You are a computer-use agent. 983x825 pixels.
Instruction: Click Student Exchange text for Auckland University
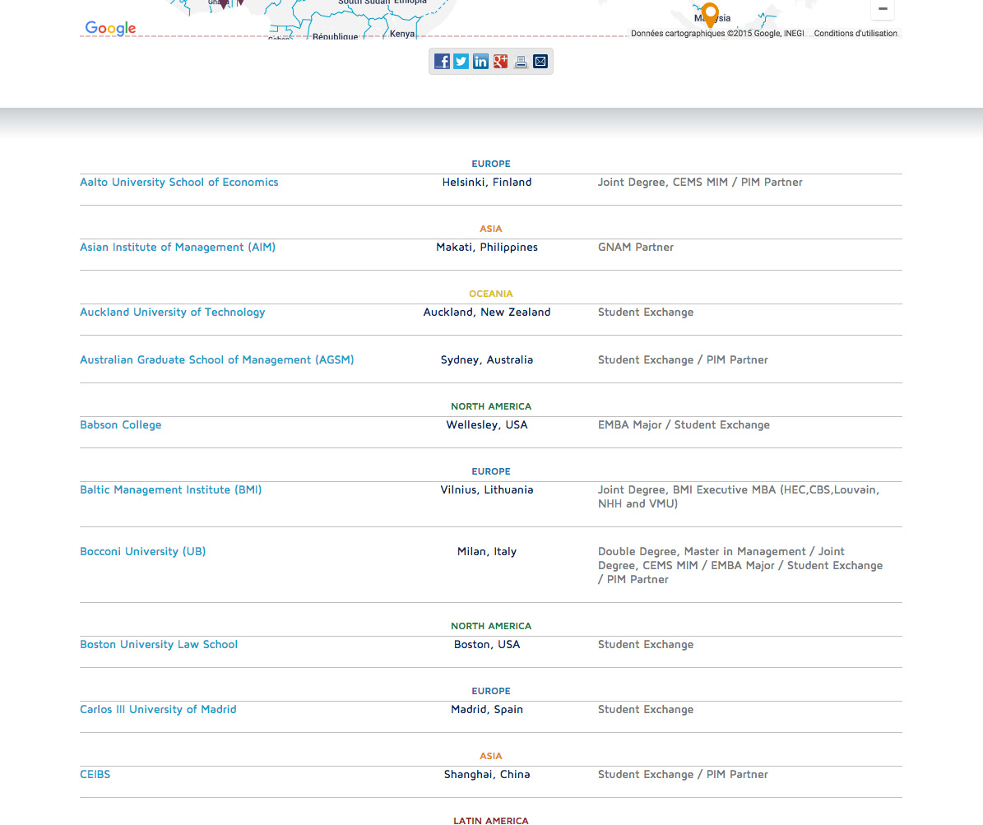point(646,313)
